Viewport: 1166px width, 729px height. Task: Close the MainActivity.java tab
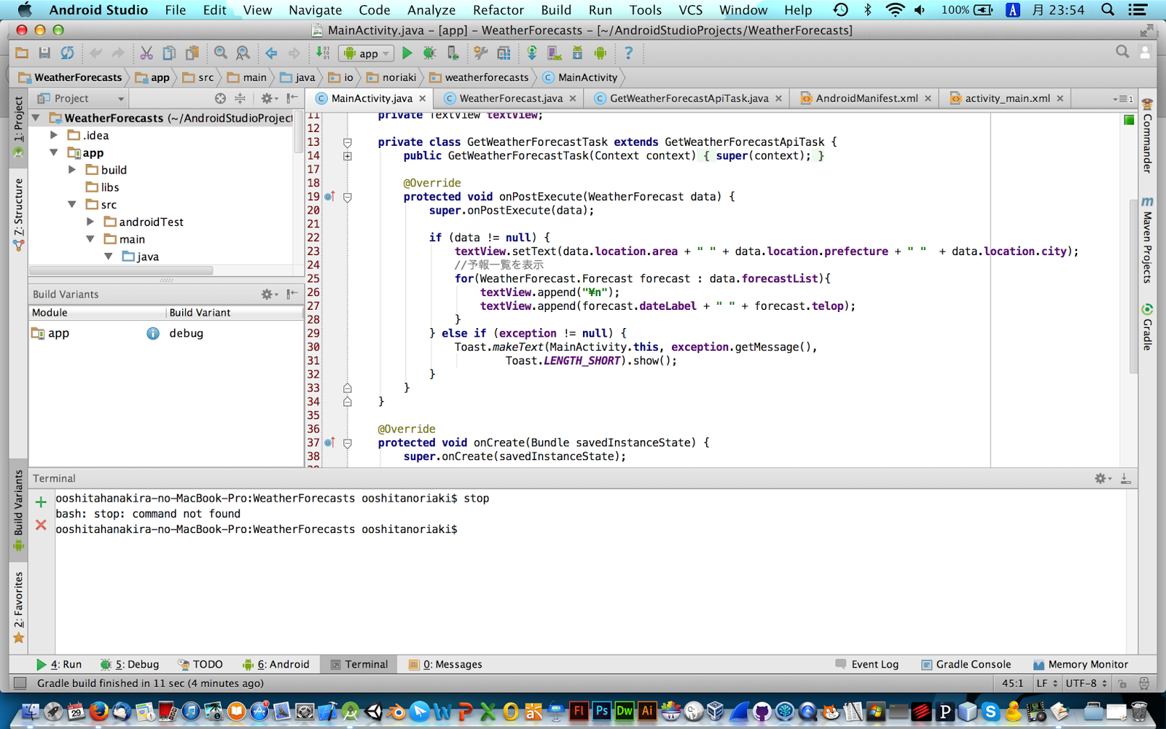tap(422, 98)
